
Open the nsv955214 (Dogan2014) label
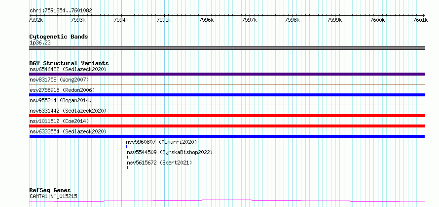[61, 100]
